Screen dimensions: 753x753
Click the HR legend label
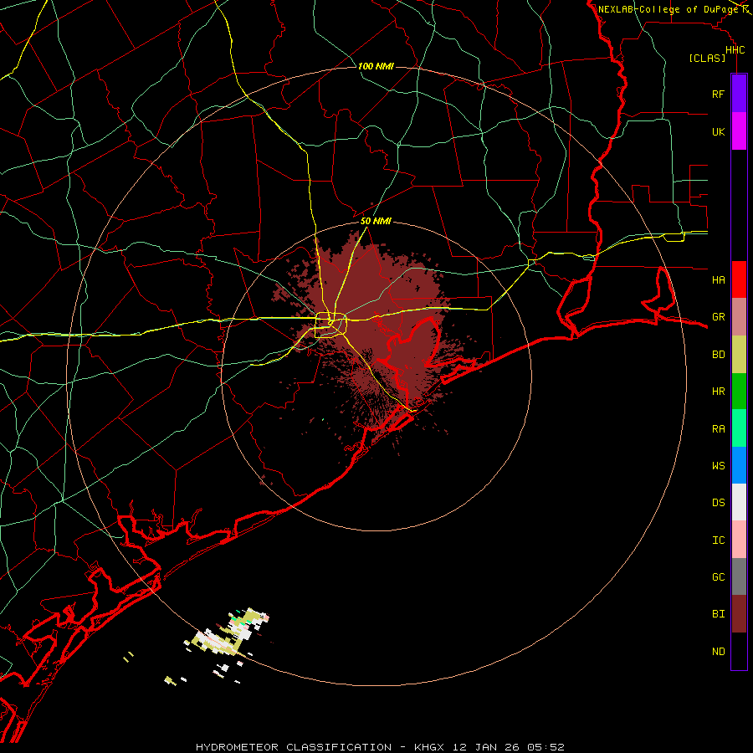718,392
